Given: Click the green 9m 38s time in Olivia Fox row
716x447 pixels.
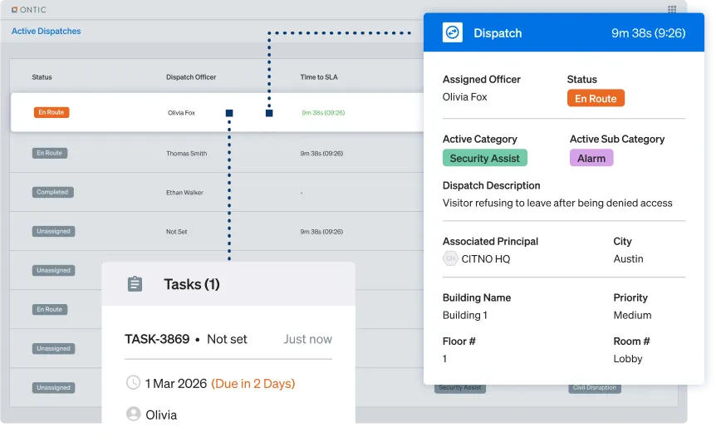Looking at the screenshot, I should point(323,113).
